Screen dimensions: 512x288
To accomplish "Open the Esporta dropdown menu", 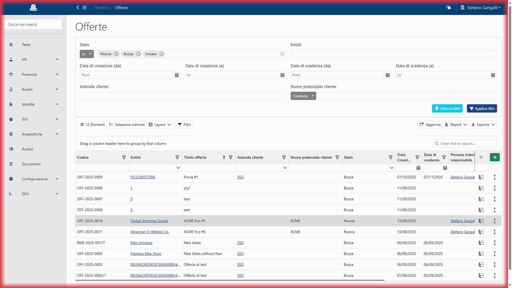I will click(x=483, y=125).
